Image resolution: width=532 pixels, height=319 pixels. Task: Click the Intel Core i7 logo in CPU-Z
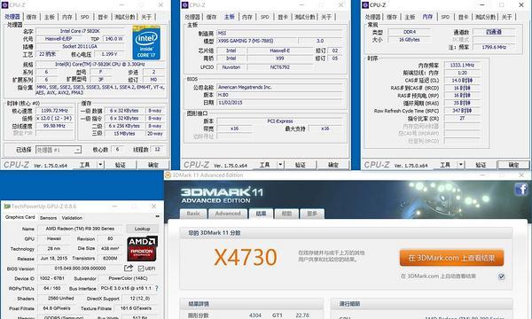coord(146,43)
